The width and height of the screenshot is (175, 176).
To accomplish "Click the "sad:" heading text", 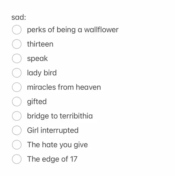I will [19, 17].
